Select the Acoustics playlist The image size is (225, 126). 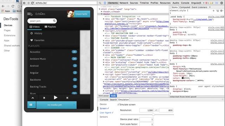click(53, 52)
